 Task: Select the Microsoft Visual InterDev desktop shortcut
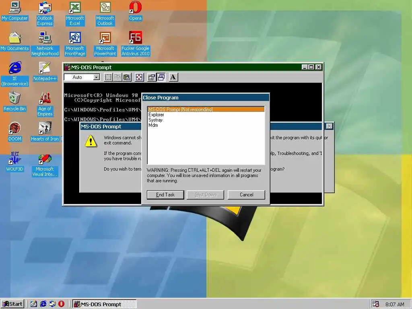[x=45, y=165]
